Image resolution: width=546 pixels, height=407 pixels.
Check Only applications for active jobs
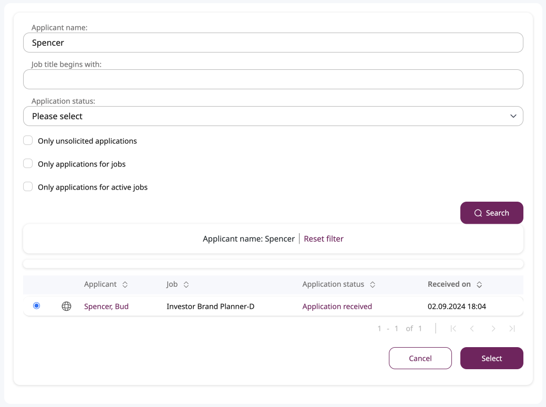[x=28, y=187]
